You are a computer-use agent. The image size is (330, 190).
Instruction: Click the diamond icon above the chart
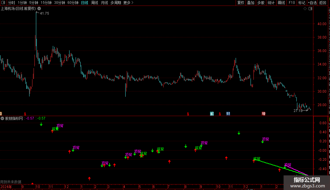coord(305,9)
